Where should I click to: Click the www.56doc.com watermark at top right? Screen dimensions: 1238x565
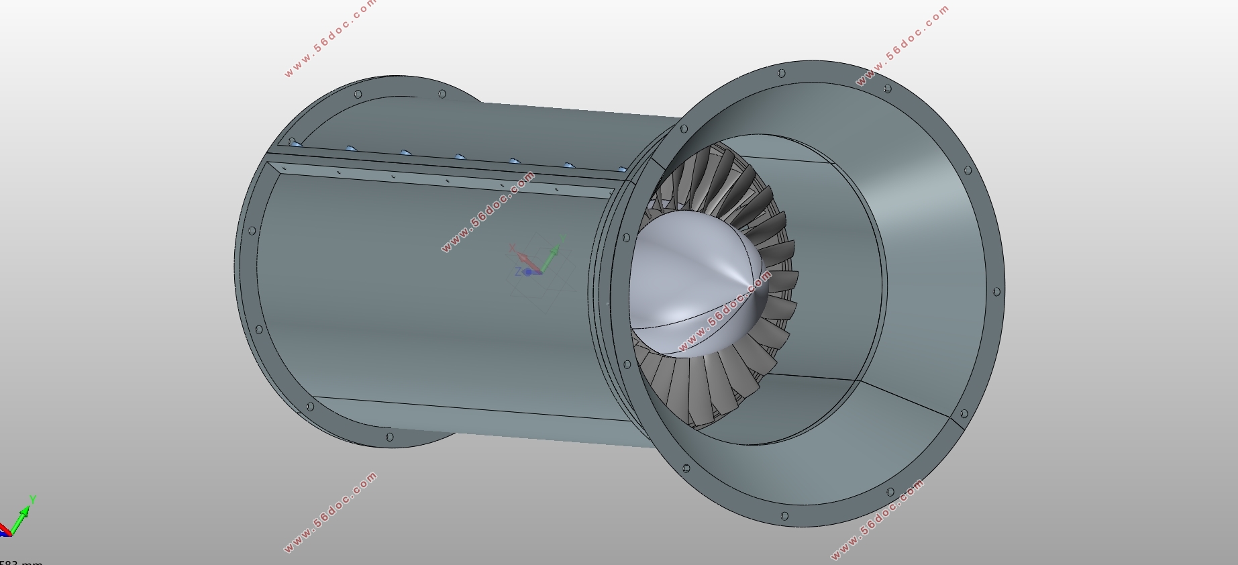pos(902,46)
